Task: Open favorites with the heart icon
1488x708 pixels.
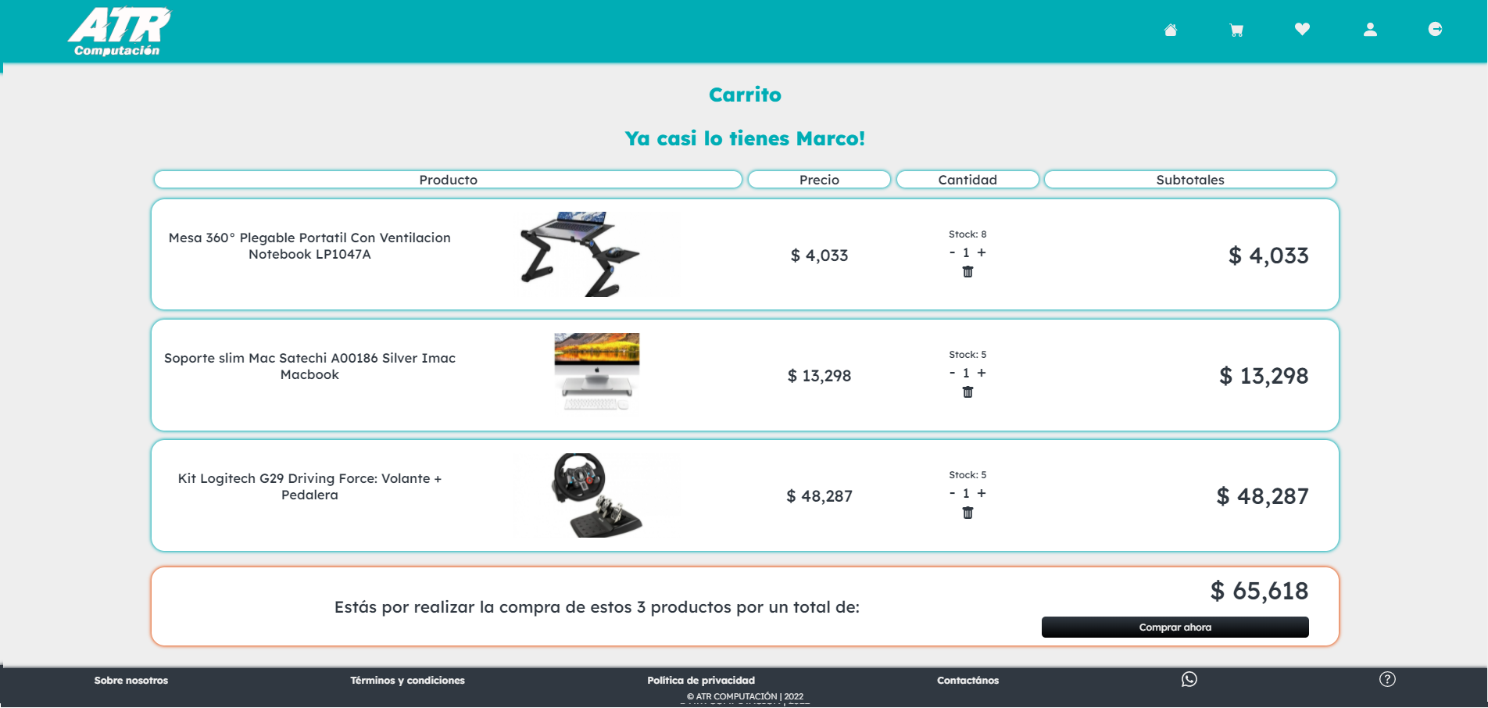Action: 1302,29
